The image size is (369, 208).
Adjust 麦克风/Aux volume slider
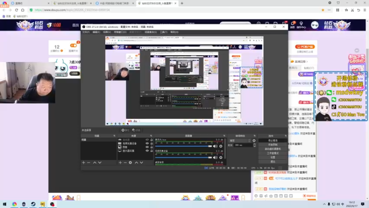184,146
